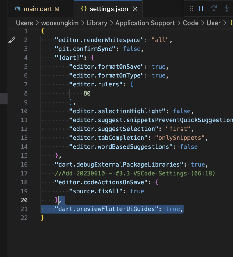
Task: Pause the debug session
Action: click(x=201, y=8)
